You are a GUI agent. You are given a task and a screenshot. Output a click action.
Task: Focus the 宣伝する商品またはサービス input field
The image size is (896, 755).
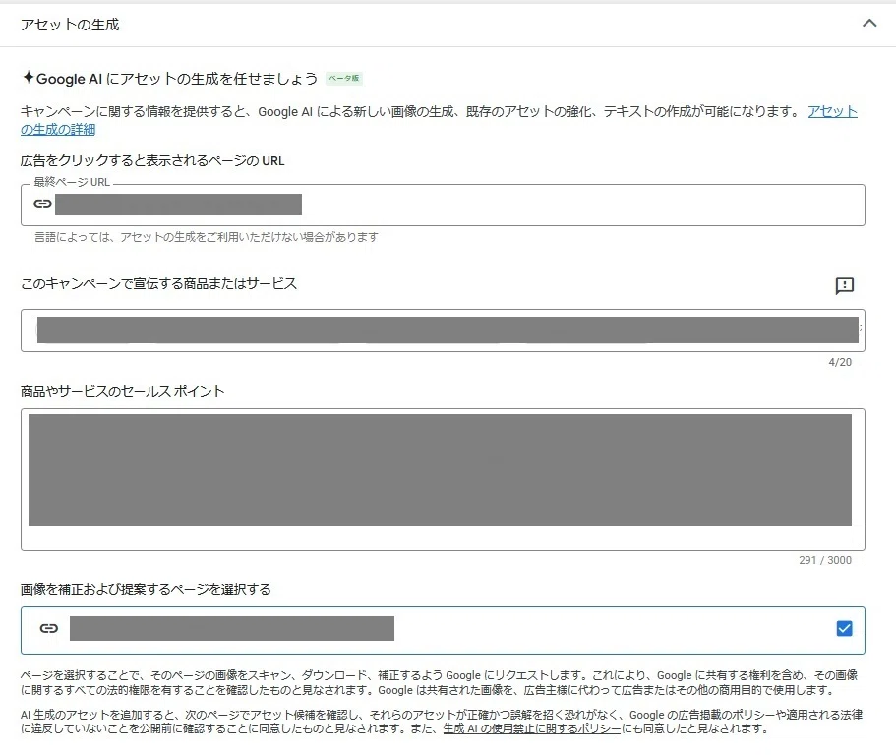coord(443,330)
